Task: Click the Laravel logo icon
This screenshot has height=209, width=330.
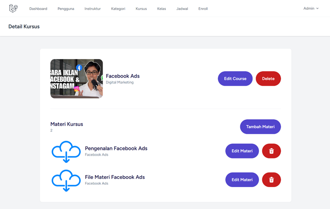Action: (13, 8)
